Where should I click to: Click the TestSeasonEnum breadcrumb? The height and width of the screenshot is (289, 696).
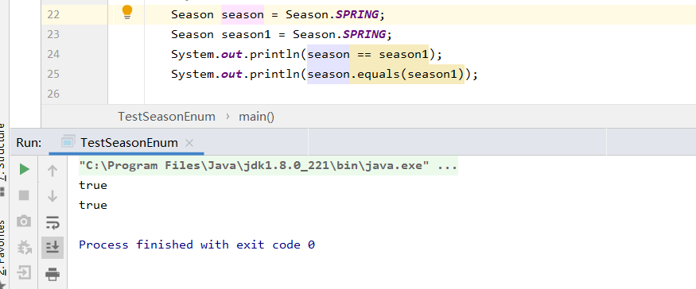(166, 117)
